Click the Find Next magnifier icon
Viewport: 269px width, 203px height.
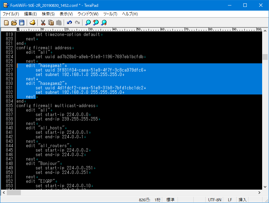click(x=104, y=23)
